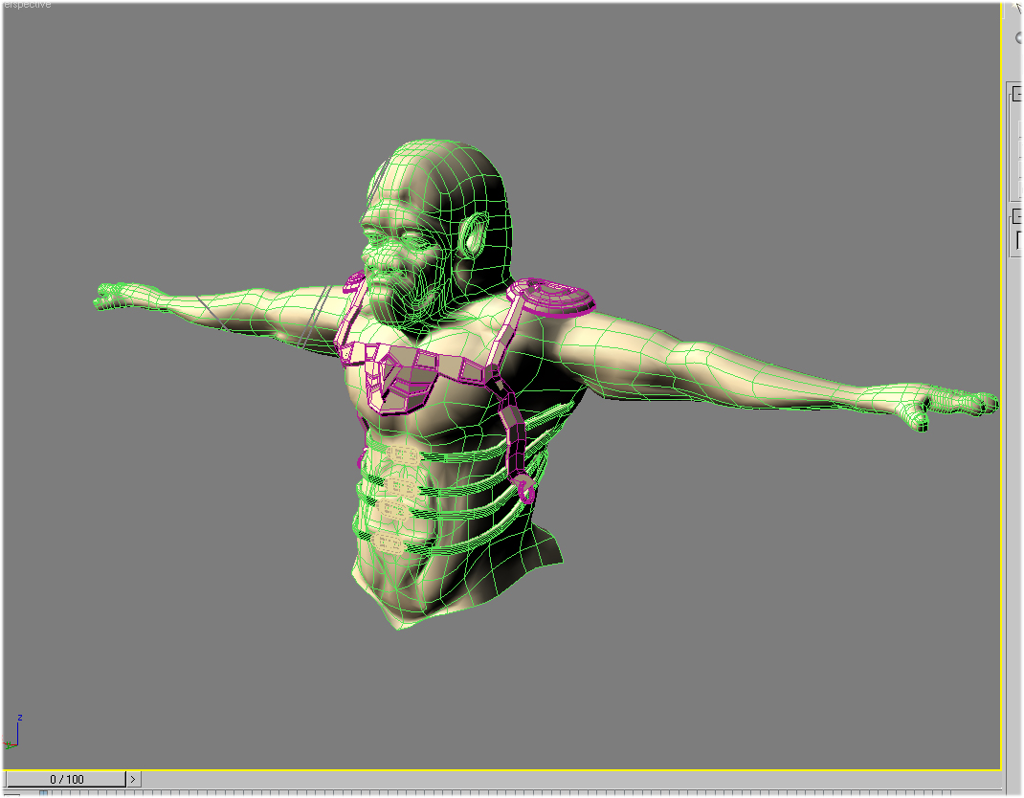This screenshot has height=798, width=1024.
Task: Click the Perspective viewport label
Action: pos(26,5)
